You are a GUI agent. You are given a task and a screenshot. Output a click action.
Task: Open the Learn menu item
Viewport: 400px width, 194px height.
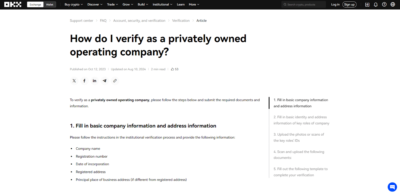coord(181,4)
